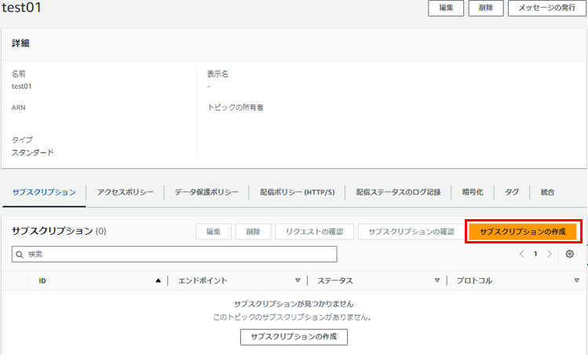The width and height of the screenshot is (588, 355).
Task: Click the スタンダード type value
Action: click(33, 152)
